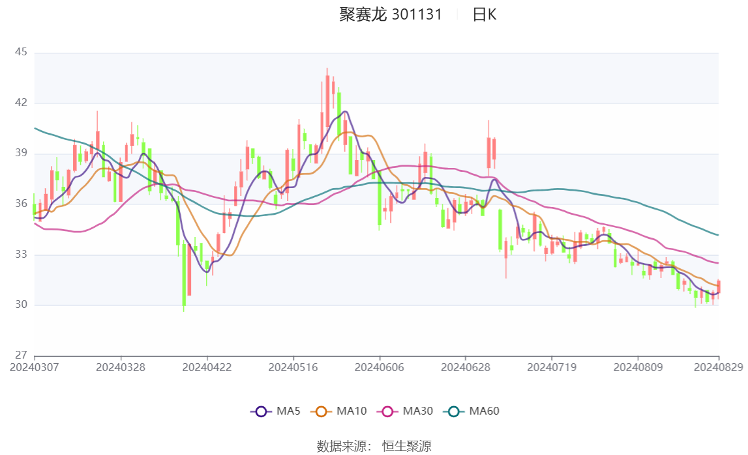Click the 数据来源: 恒生聚源 source text
The height and width of the screenshot is (455, 748).
click(374, 446)
